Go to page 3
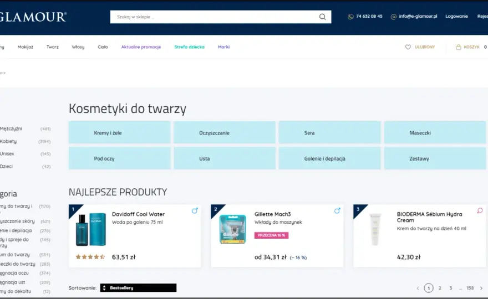488x299 pixels. 451,288
